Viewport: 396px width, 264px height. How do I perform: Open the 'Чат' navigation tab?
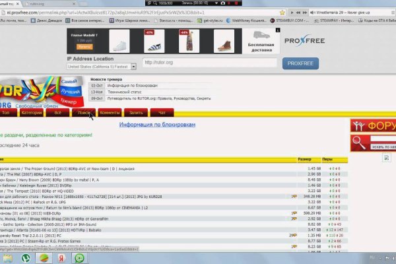(162, 113)
